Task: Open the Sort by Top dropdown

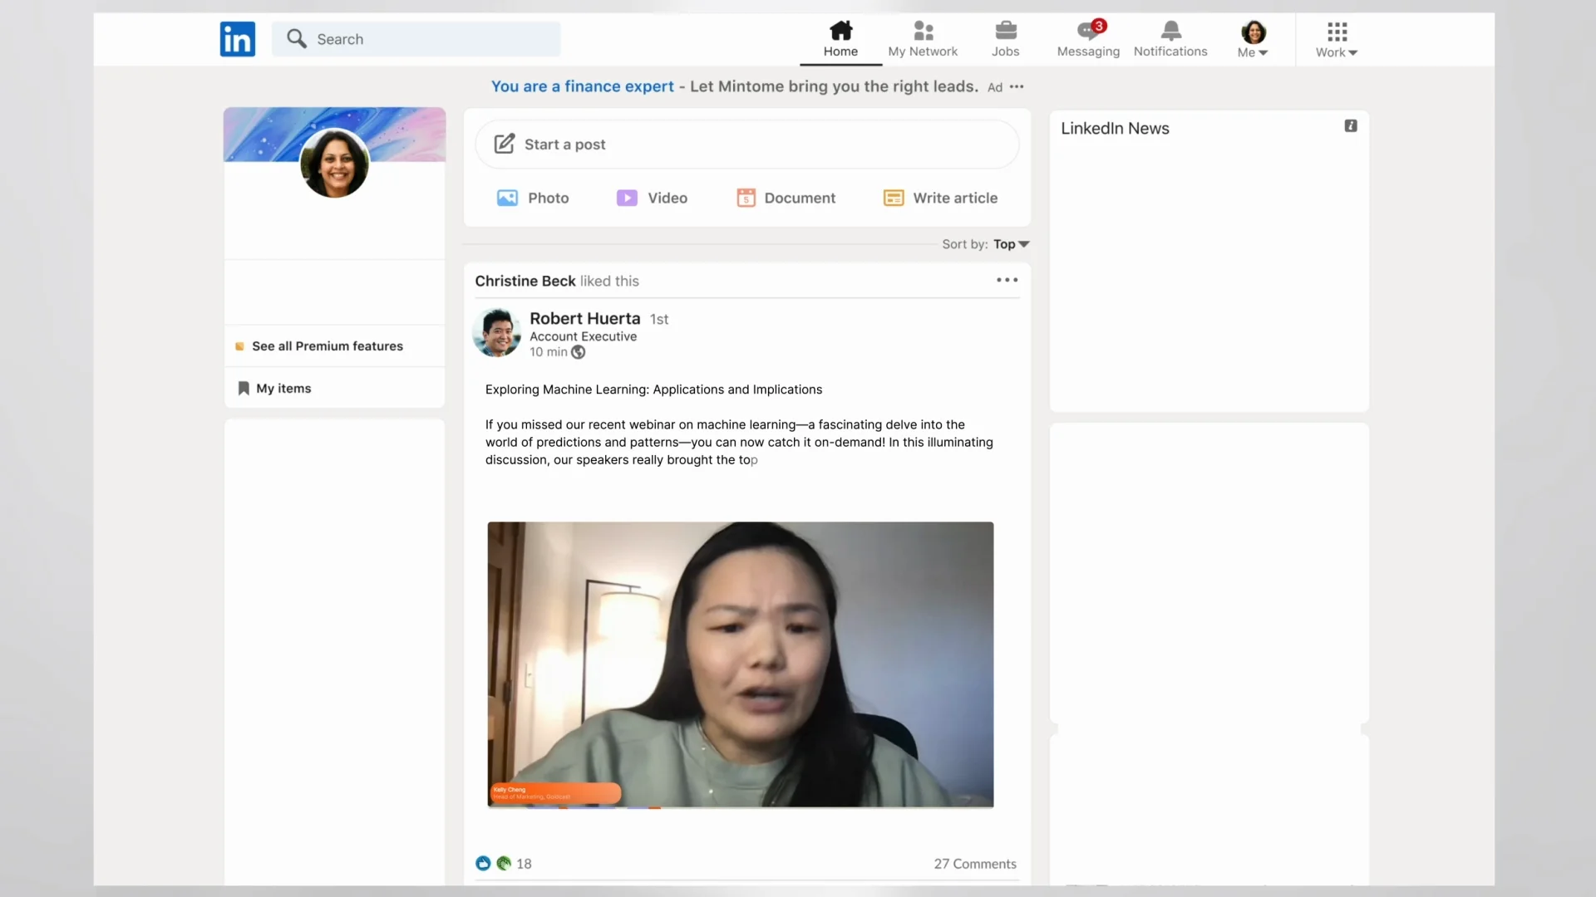Action: (x=1011, y=243)
